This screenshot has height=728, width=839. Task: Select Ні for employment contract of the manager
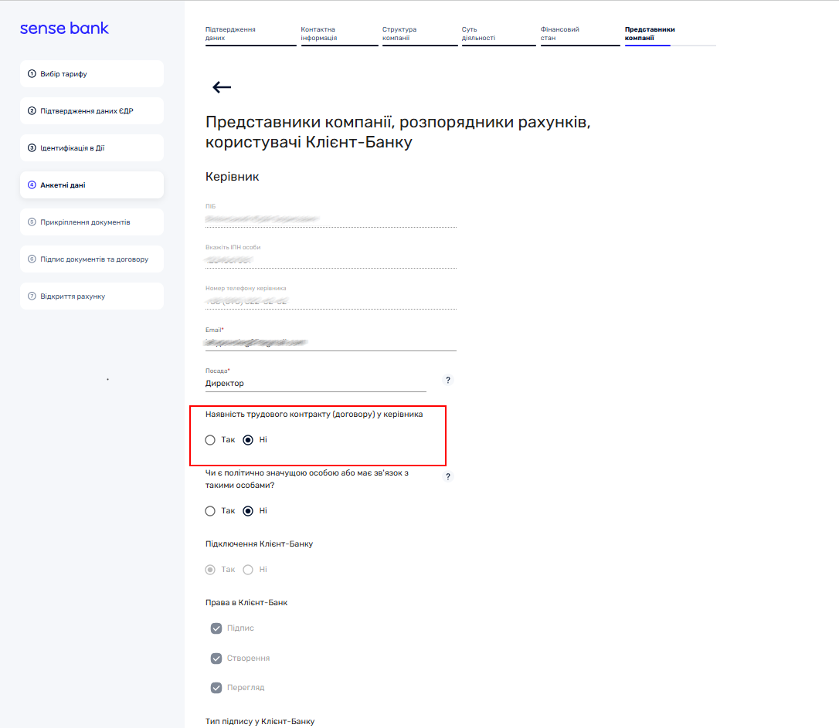point(248,440)
